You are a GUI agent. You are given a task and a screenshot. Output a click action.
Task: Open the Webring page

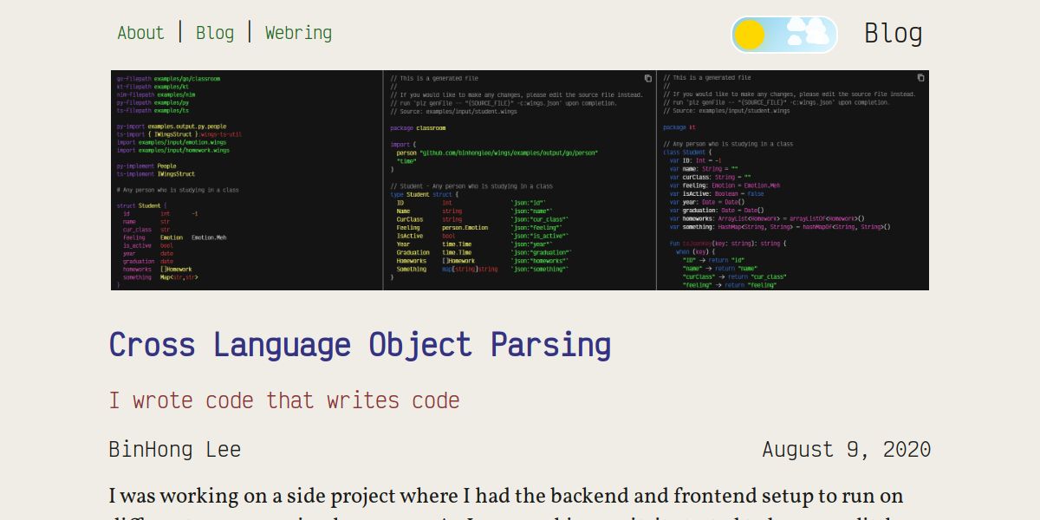point(298,33)
